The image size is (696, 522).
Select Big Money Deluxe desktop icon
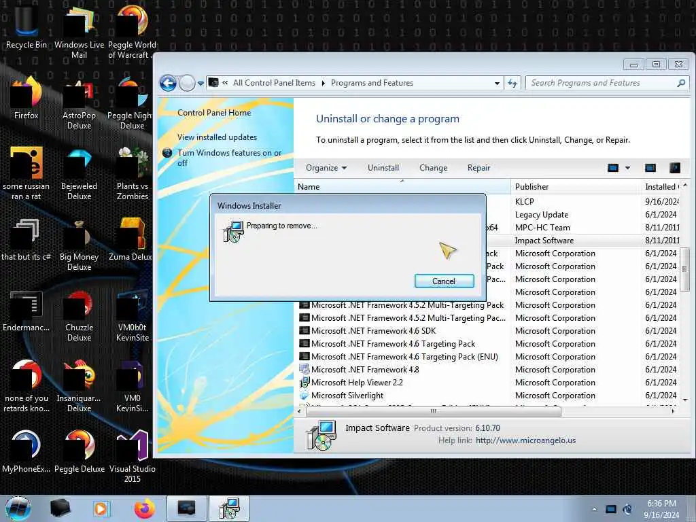tap(79, 244)
